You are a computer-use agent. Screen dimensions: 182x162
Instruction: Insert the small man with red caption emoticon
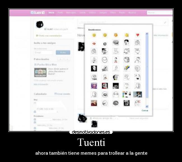(116, 60)
